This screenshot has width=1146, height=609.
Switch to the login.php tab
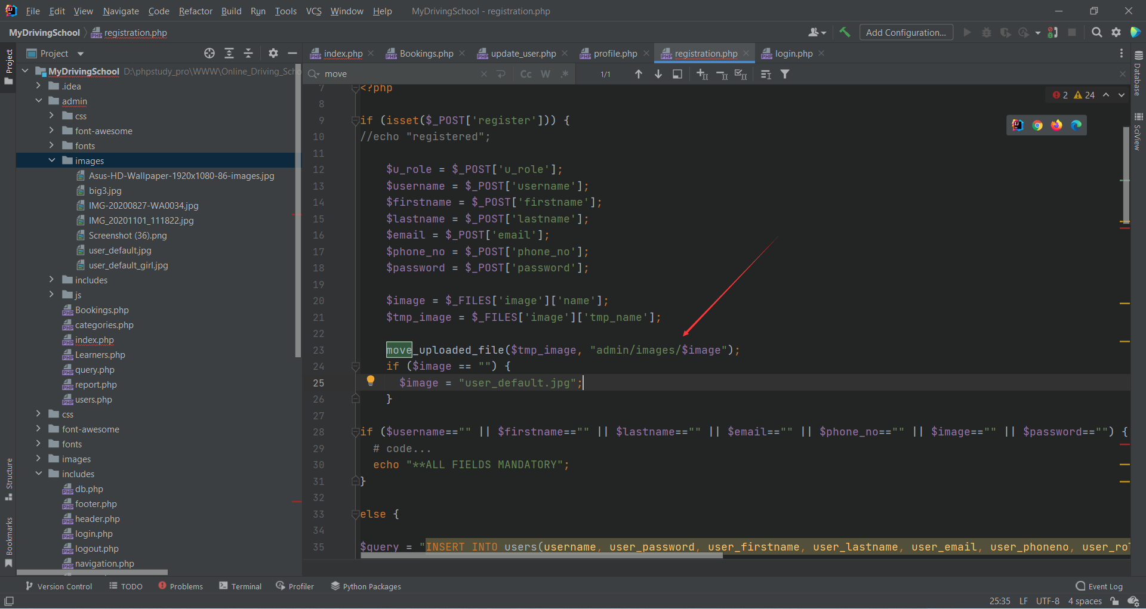(x=793, y=54)
